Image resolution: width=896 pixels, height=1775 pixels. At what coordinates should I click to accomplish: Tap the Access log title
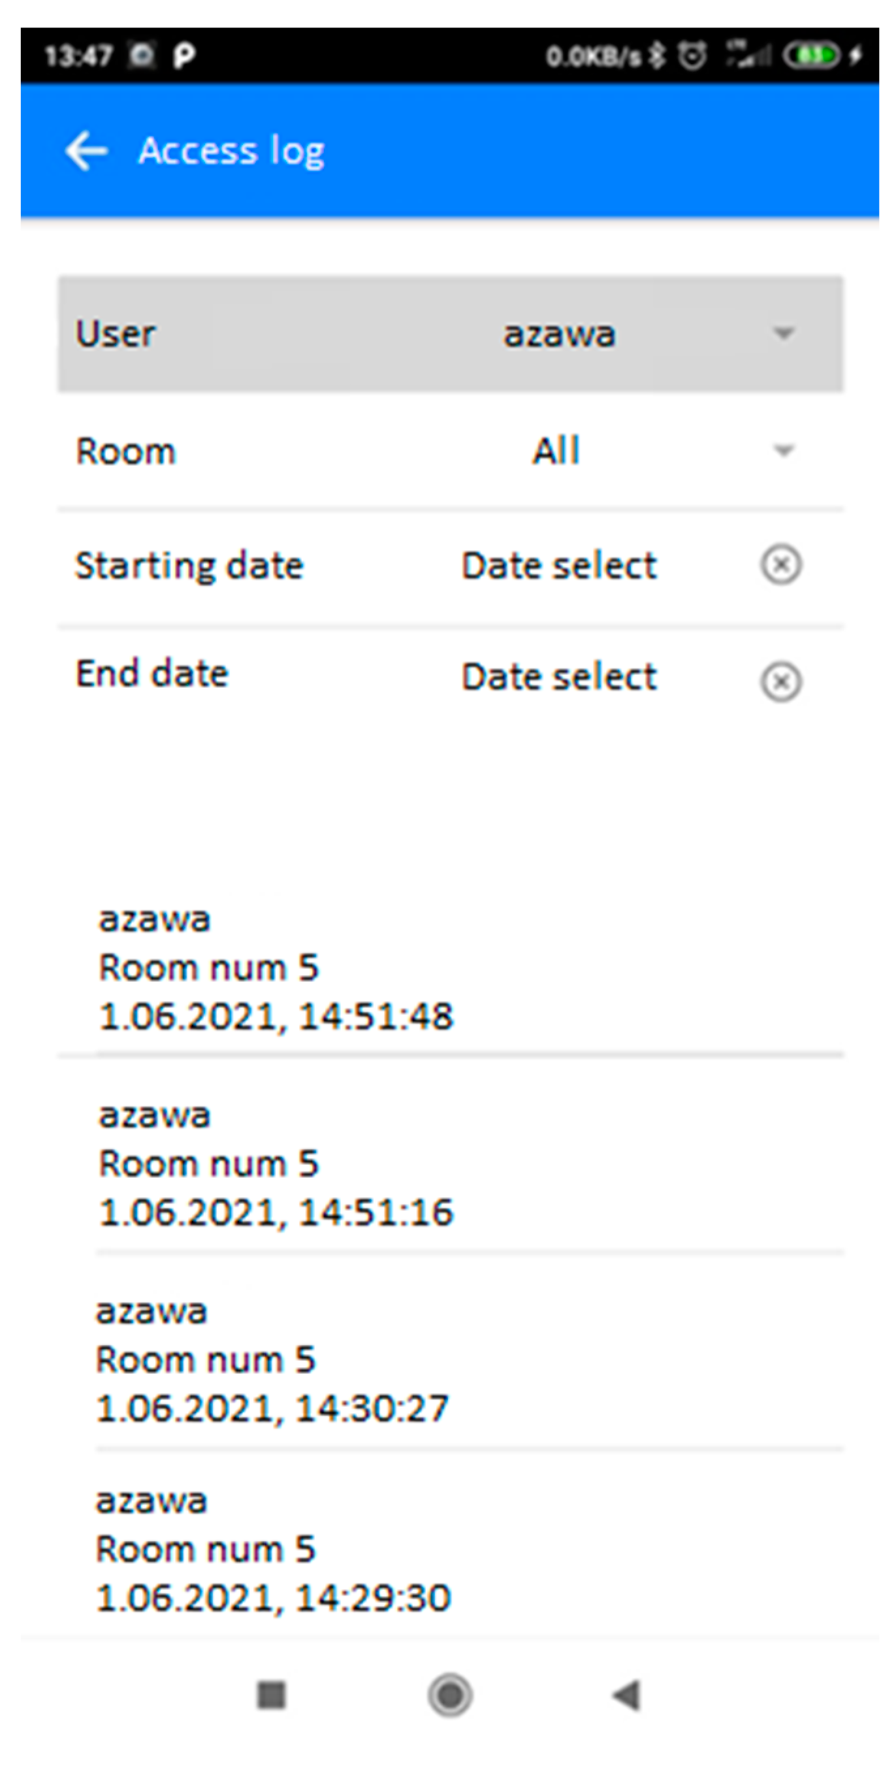click(x=231, y=150)
